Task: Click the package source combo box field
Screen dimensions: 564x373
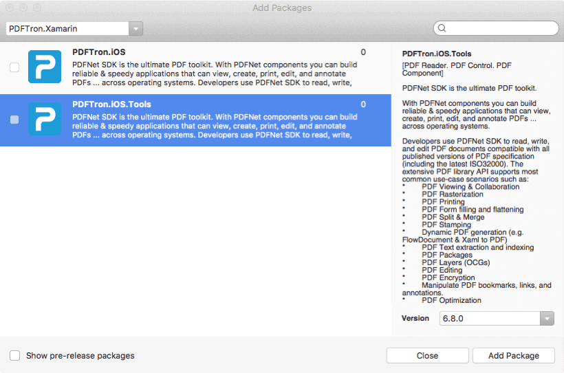Action: [67, 28]
